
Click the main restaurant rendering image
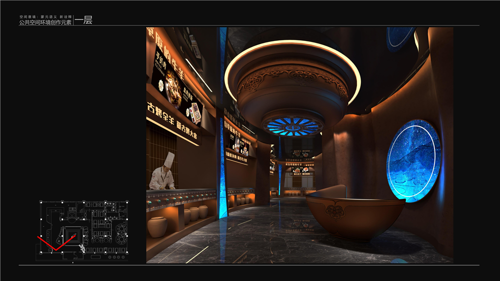[299, 145]
